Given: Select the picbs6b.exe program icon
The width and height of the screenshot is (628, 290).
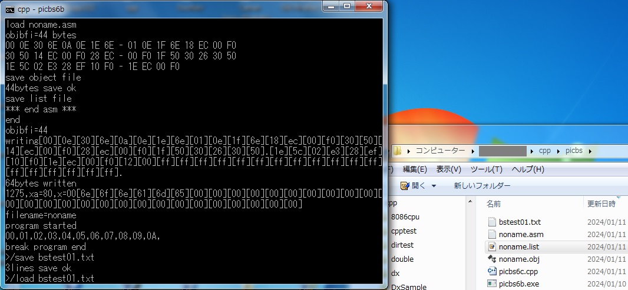Looking at the screenshot, I should pos(493,284).
